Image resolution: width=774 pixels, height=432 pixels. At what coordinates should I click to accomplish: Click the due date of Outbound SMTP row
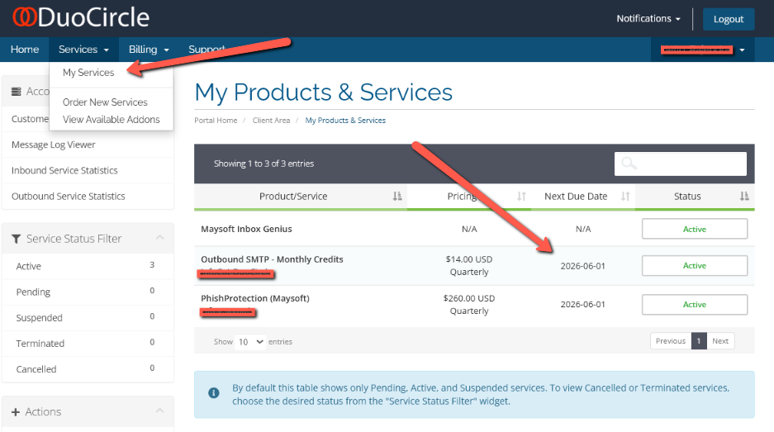[582, 266]
